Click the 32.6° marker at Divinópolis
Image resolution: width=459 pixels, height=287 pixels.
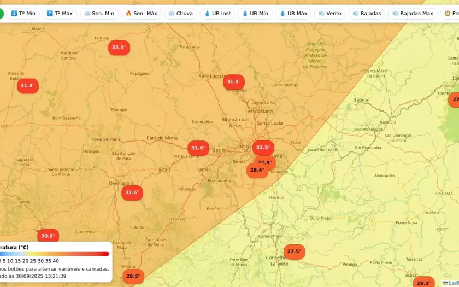[x=132, y=192]
